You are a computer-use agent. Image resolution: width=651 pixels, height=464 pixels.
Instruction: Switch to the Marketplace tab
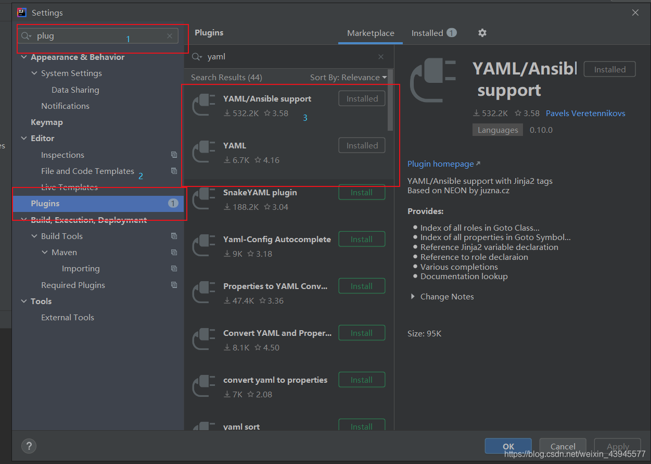point(371,33)
